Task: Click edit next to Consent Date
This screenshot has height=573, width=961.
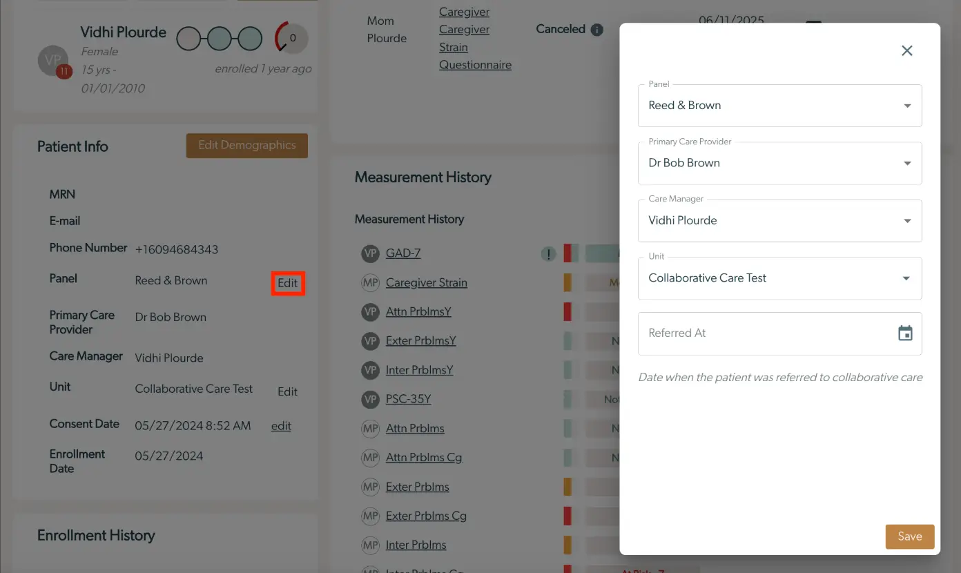Action: point(281,426)
